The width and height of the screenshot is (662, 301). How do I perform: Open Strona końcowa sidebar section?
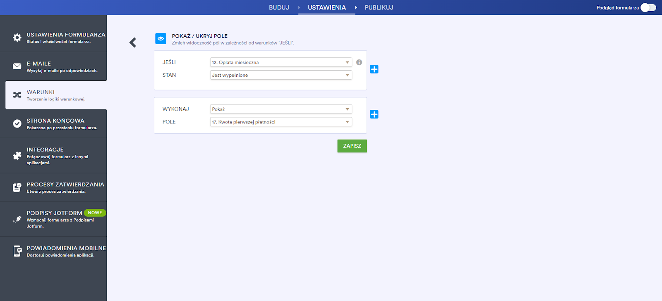[x=53, y=124]
